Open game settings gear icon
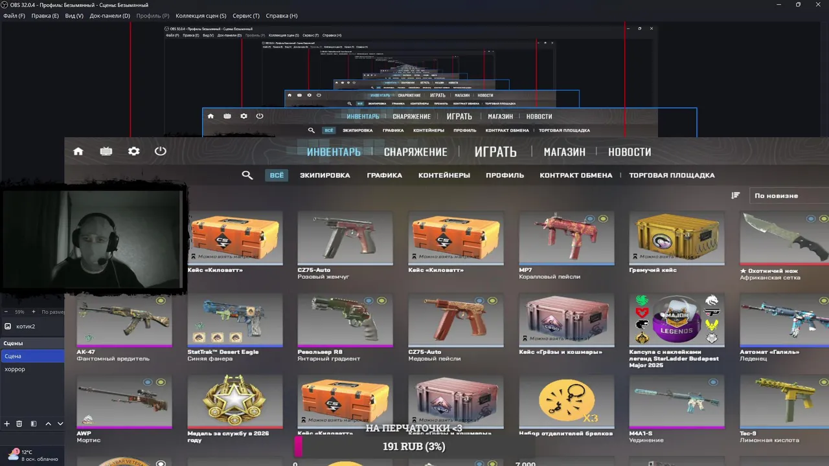This screenshot has width=829, height=466. click(x=133, y=151)
